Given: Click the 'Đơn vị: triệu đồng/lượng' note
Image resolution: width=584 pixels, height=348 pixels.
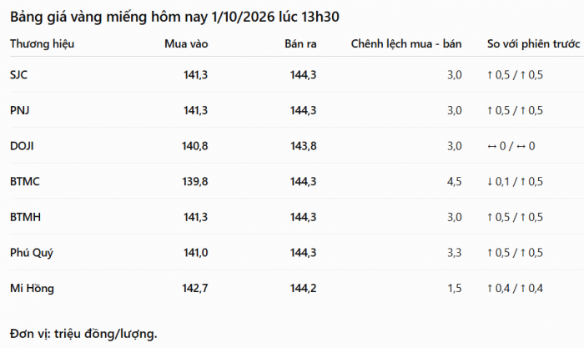Looking at the screenshot, I should point(83,334).
